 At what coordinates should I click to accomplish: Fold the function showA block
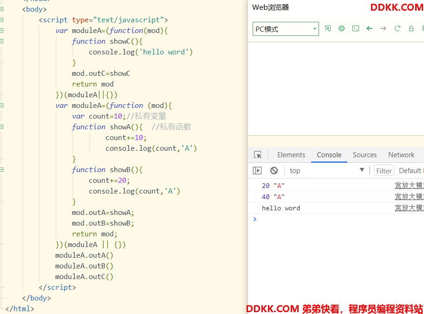tap(1, 127)
